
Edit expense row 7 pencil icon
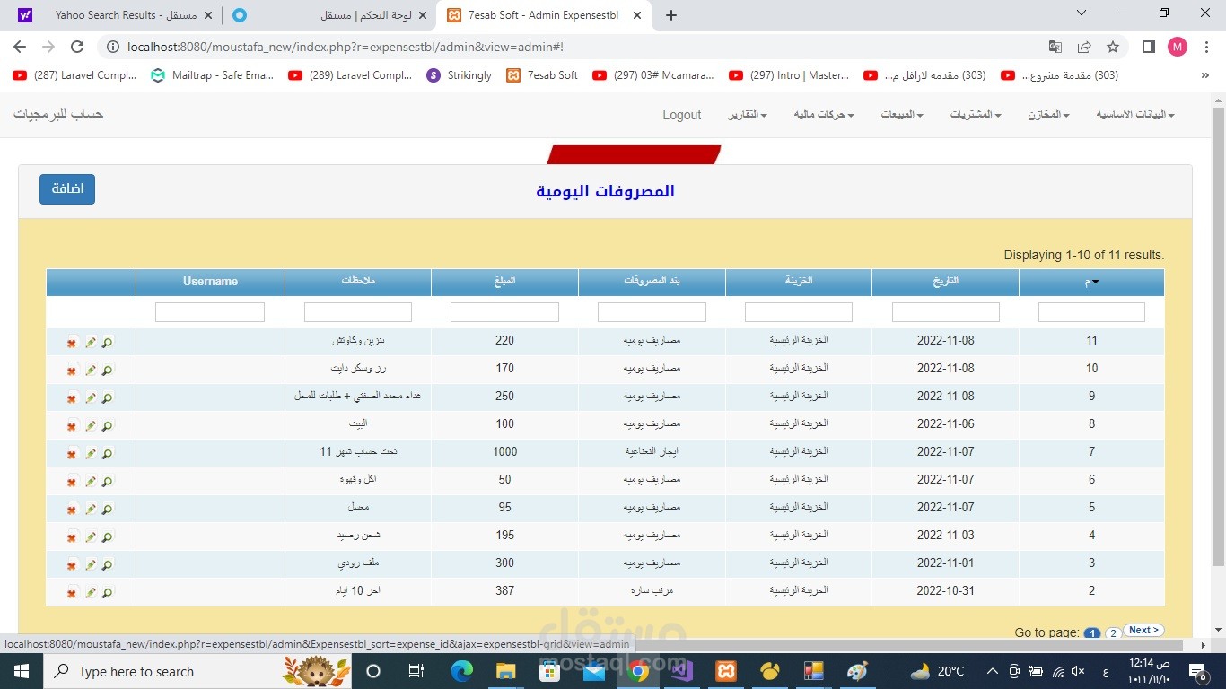coord(91,453)
